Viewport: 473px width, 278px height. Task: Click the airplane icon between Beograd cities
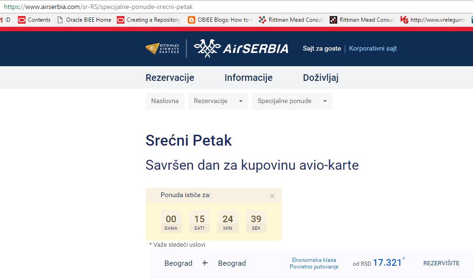[x=205, y=263]
